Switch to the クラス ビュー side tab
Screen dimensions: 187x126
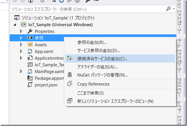pyautogui.click(x=179, y=87)
